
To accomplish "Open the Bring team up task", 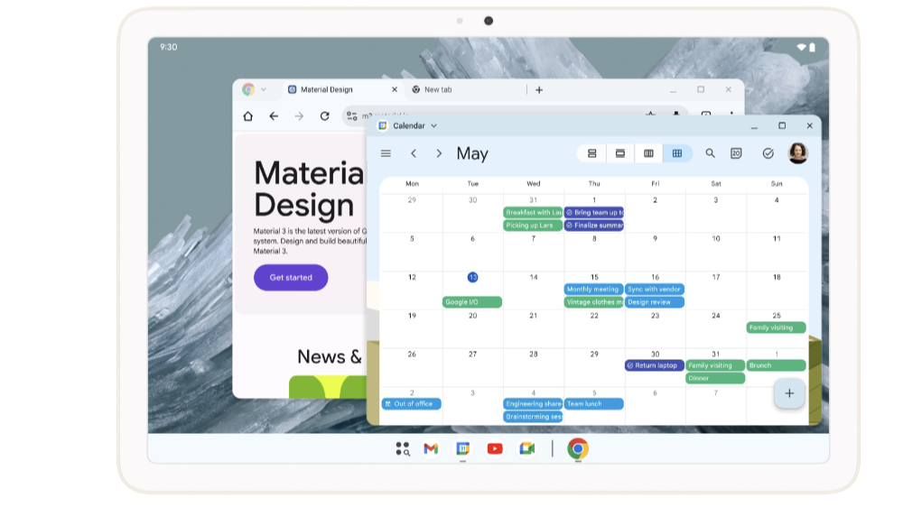I will (x=594, y=212).
